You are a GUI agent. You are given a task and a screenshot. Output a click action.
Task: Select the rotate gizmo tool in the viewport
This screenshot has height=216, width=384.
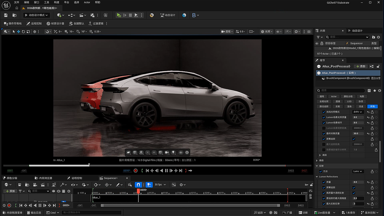(x=23, y=31)
